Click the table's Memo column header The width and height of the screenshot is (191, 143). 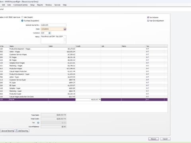133,46
